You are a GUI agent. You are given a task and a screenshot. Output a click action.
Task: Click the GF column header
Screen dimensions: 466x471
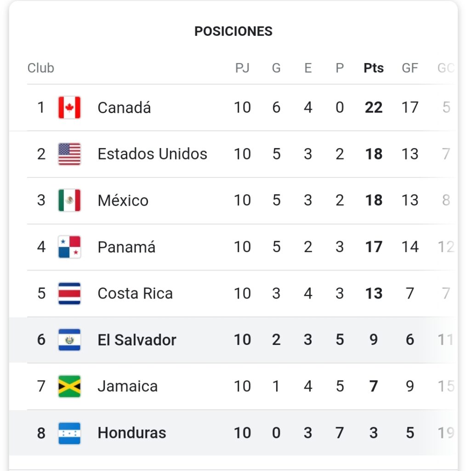point(410,68)
